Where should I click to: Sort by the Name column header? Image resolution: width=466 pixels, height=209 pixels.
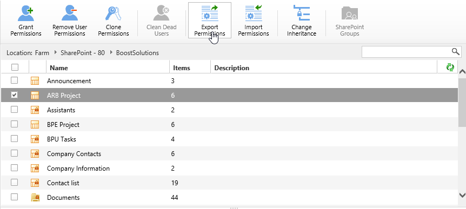point(59,68)
